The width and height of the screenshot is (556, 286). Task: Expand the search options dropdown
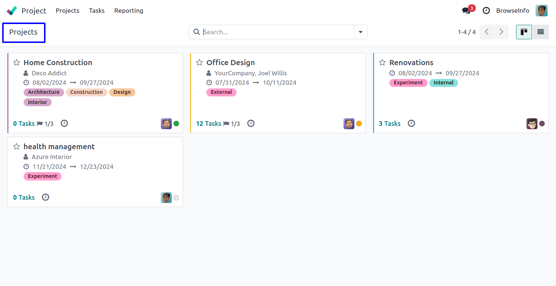tap(361, 32)
